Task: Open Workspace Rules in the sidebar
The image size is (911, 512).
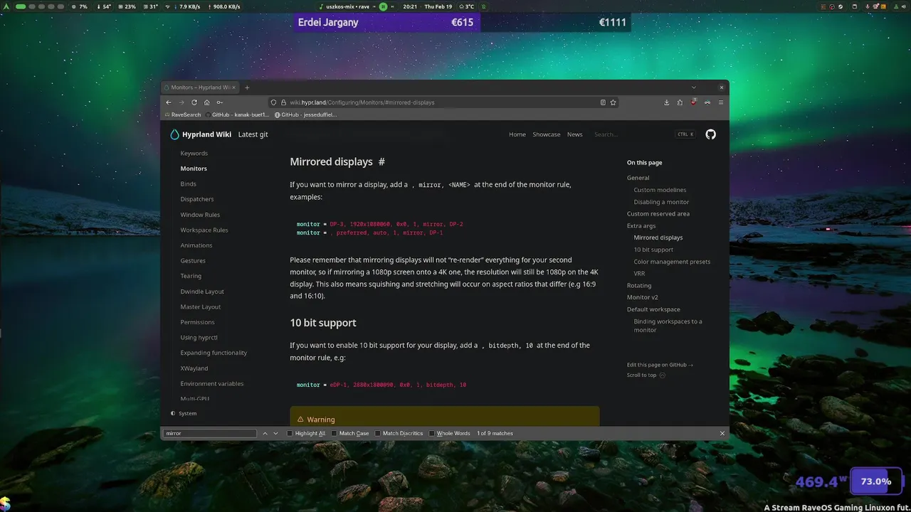Action: (204, 230)
